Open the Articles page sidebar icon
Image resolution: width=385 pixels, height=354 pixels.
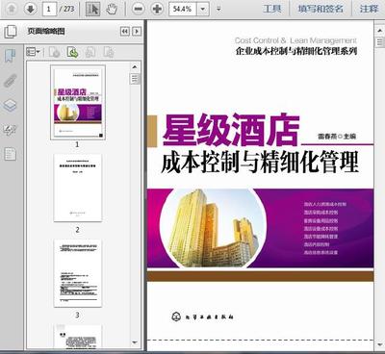pyautogui.click(x=10, y=154)
